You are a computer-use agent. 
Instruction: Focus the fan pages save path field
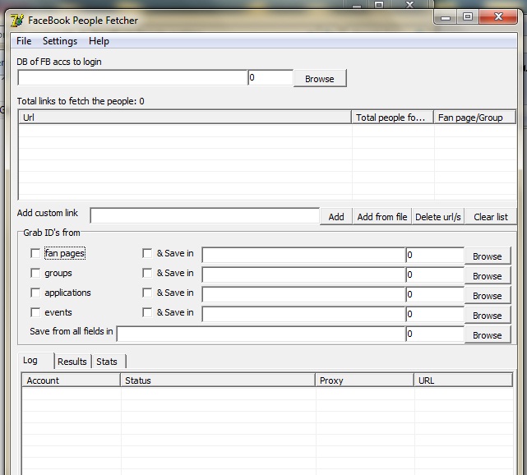[303, 255]
